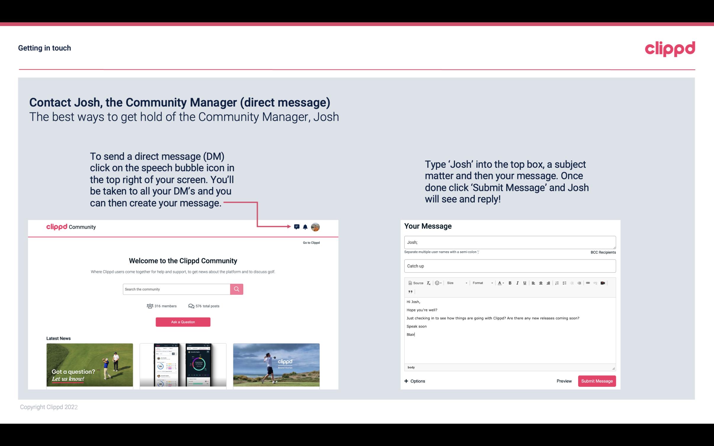Click the Underline formatting icon

[524, 283]
